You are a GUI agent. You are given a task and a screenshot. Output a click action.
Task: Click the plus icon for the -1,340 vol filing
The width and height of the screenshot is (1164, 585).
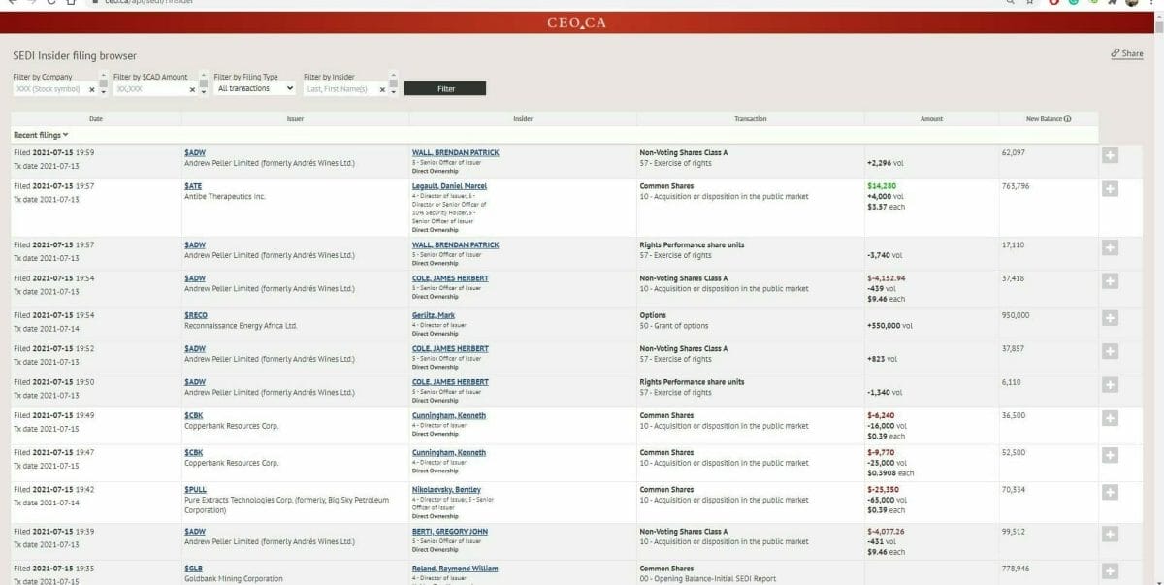pyautogui.click(x=1110, y=385)
